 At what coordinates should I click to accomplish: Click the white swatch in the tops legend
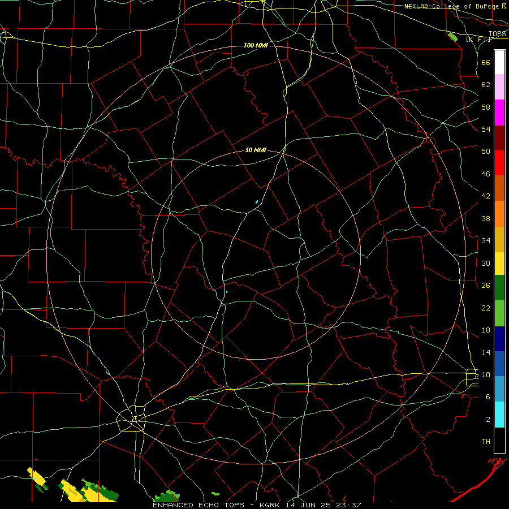pyautogui.click(x=499, y=62)
